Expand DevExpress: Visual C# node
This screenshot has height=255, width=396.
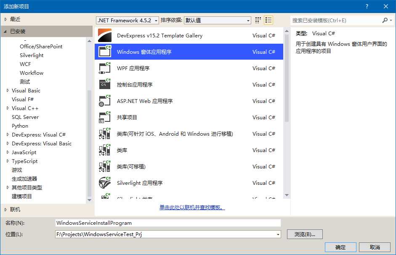point(8,134)
